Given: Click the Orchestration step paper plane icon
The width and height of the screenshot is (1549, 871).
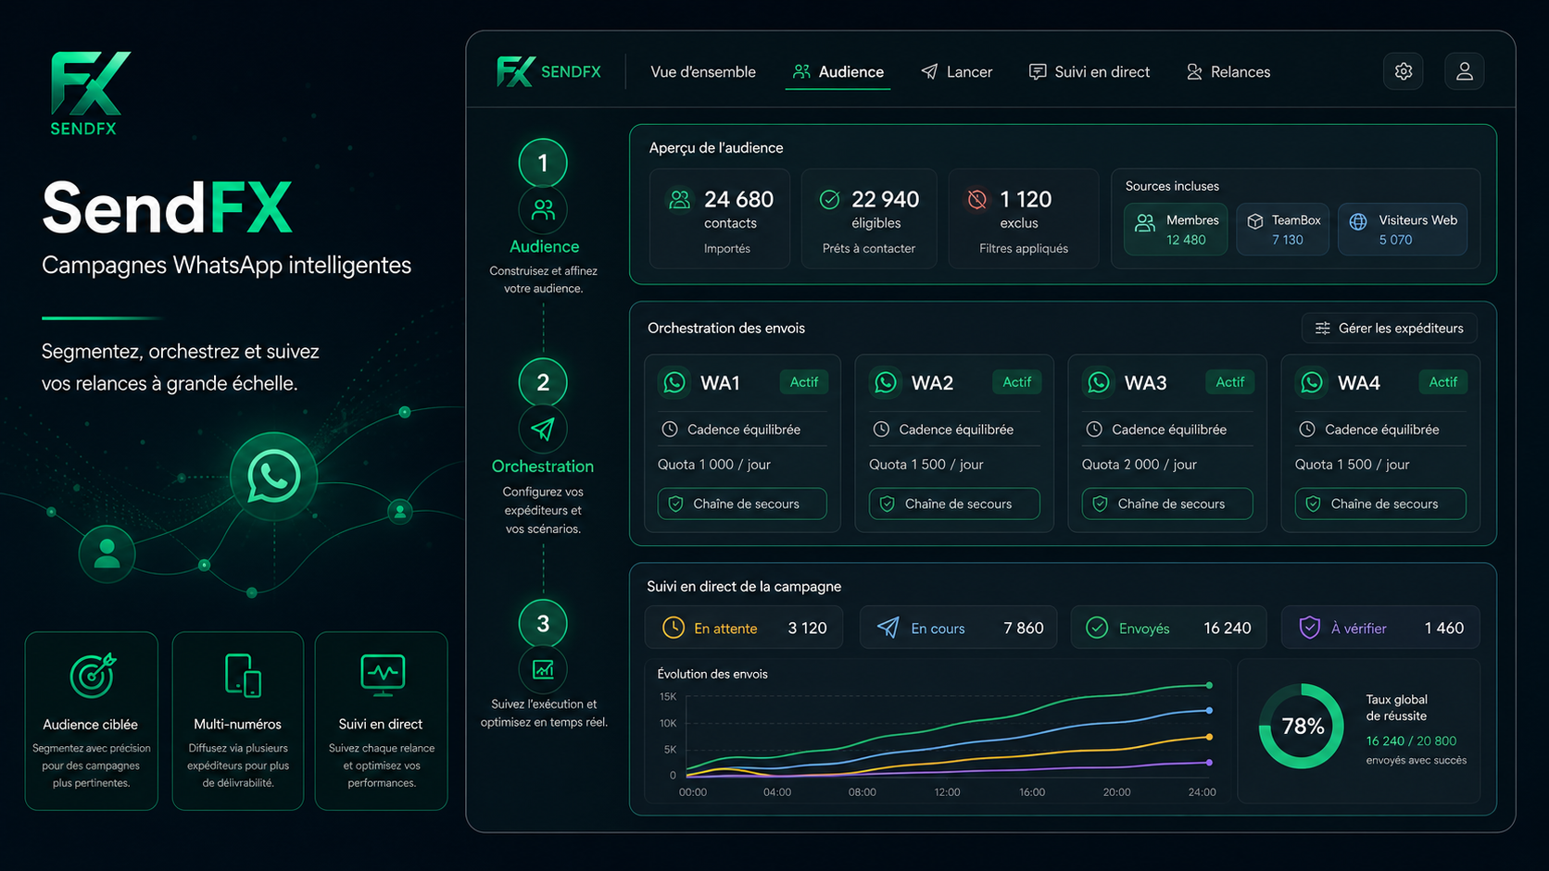Looking at the screenshot, I should click(x=543, y=429).
